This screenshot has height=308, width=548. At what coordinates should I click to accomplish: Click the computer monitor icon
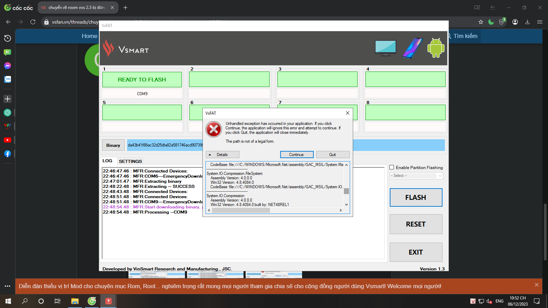point(386,48)
